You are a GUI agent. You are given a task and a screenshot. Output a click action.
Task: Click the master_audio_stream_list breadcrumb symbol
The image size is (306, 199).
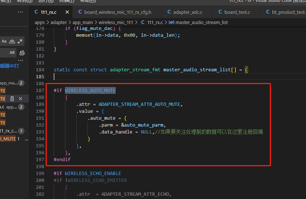coord(202,23)
